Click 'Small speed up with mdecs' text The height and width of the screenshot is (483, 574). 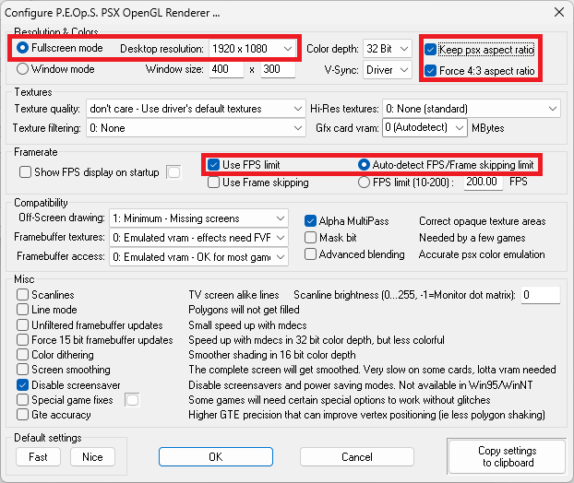[x=247, y=325]
